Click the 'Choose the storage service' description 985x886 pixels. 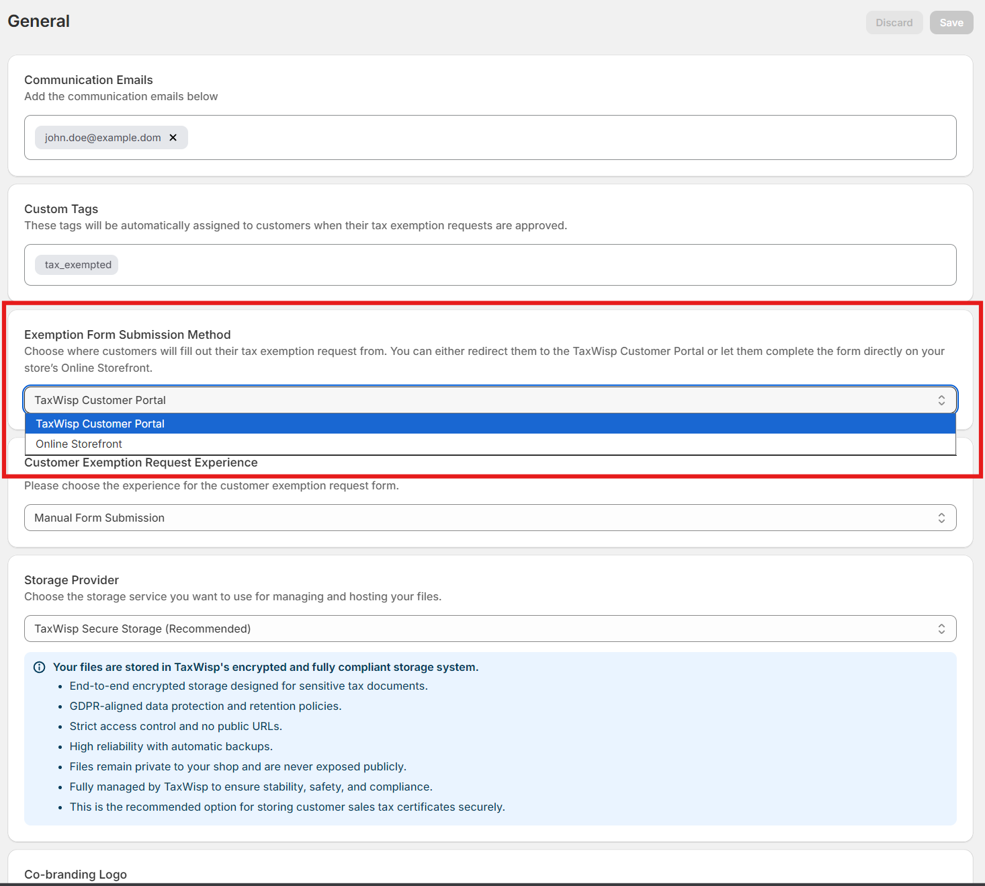tap(233, 597)
